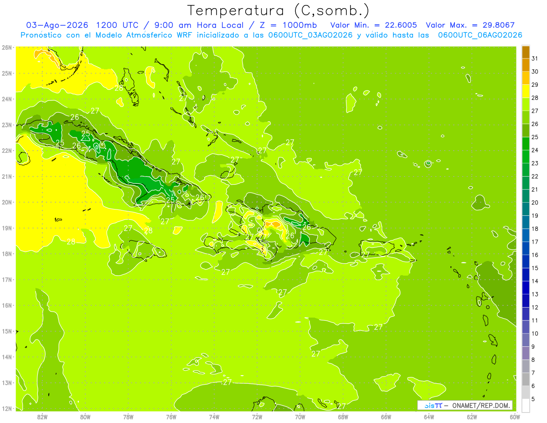The height and width of the screenshot is (423, 547).
Task: Click the longitude label '82W'
Action: point(42,417)
